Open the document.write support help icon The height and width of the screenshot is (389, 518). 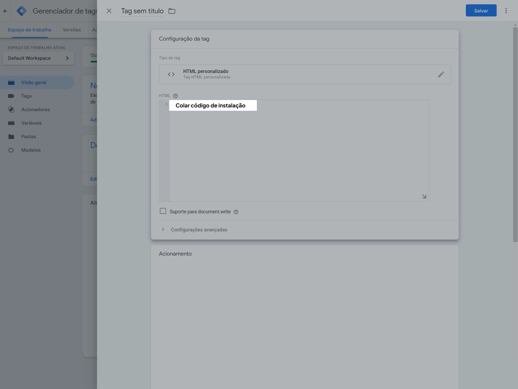click(236, 212)
